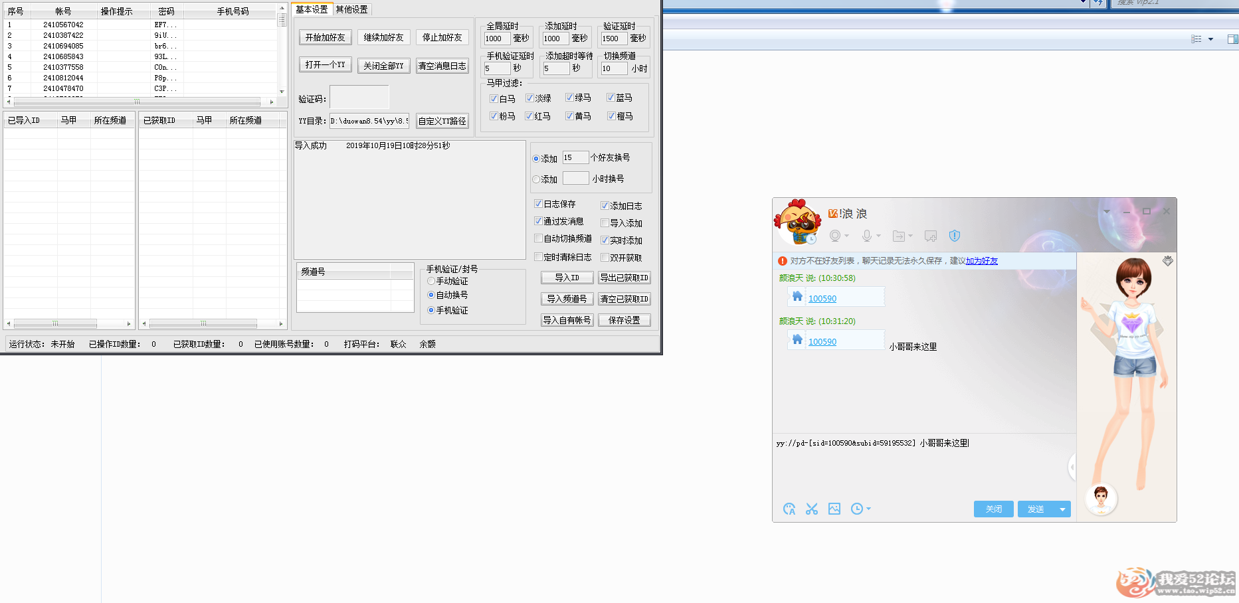Viewport: 1239px width, 603px height.
Task: Expand the chat history dropdown arrow
Action: click(x=868, y=509)
